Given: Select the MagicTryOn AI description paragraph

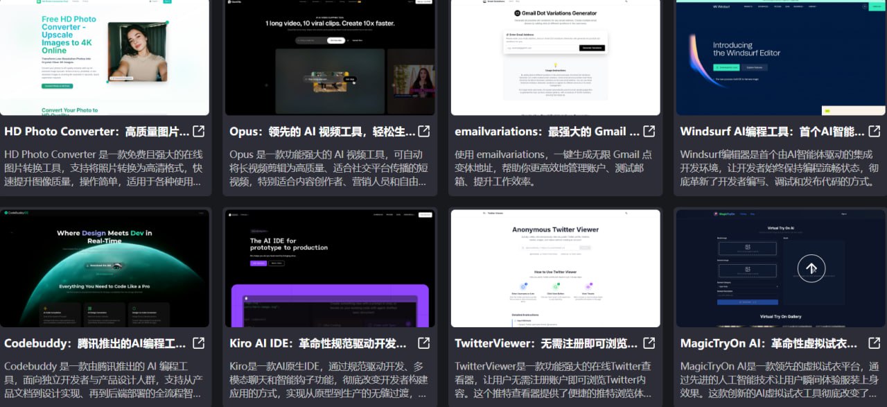Looking at the screenshot, I should pyautogui.click(x=780, y=380).
